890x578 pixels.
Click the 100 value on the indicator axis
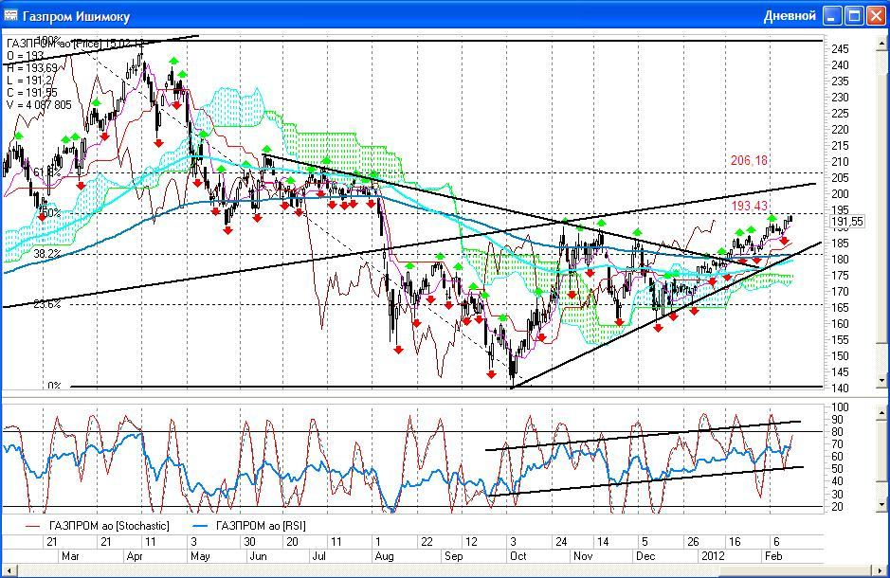(840, 407)
